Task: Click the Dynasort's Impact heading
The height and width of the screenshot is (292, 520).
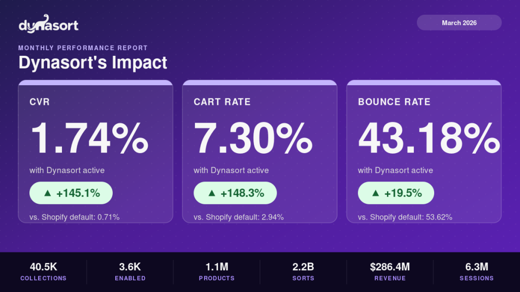Action: 93,63
